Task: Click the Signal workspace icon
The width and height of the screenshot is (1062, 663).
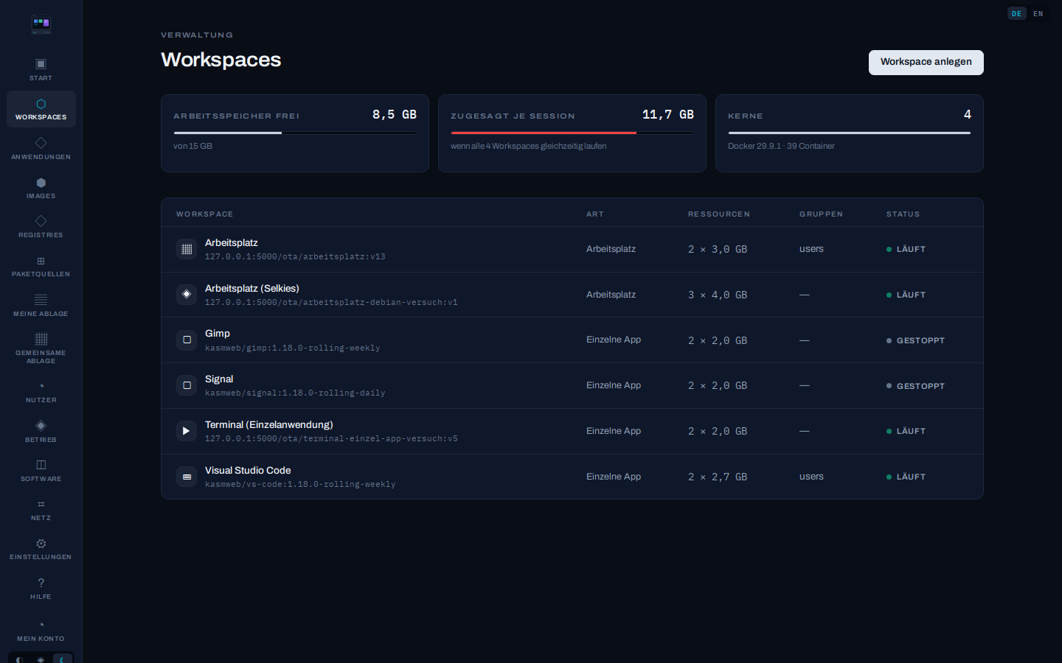Action: pyautogui.click(x=187, y=385)
